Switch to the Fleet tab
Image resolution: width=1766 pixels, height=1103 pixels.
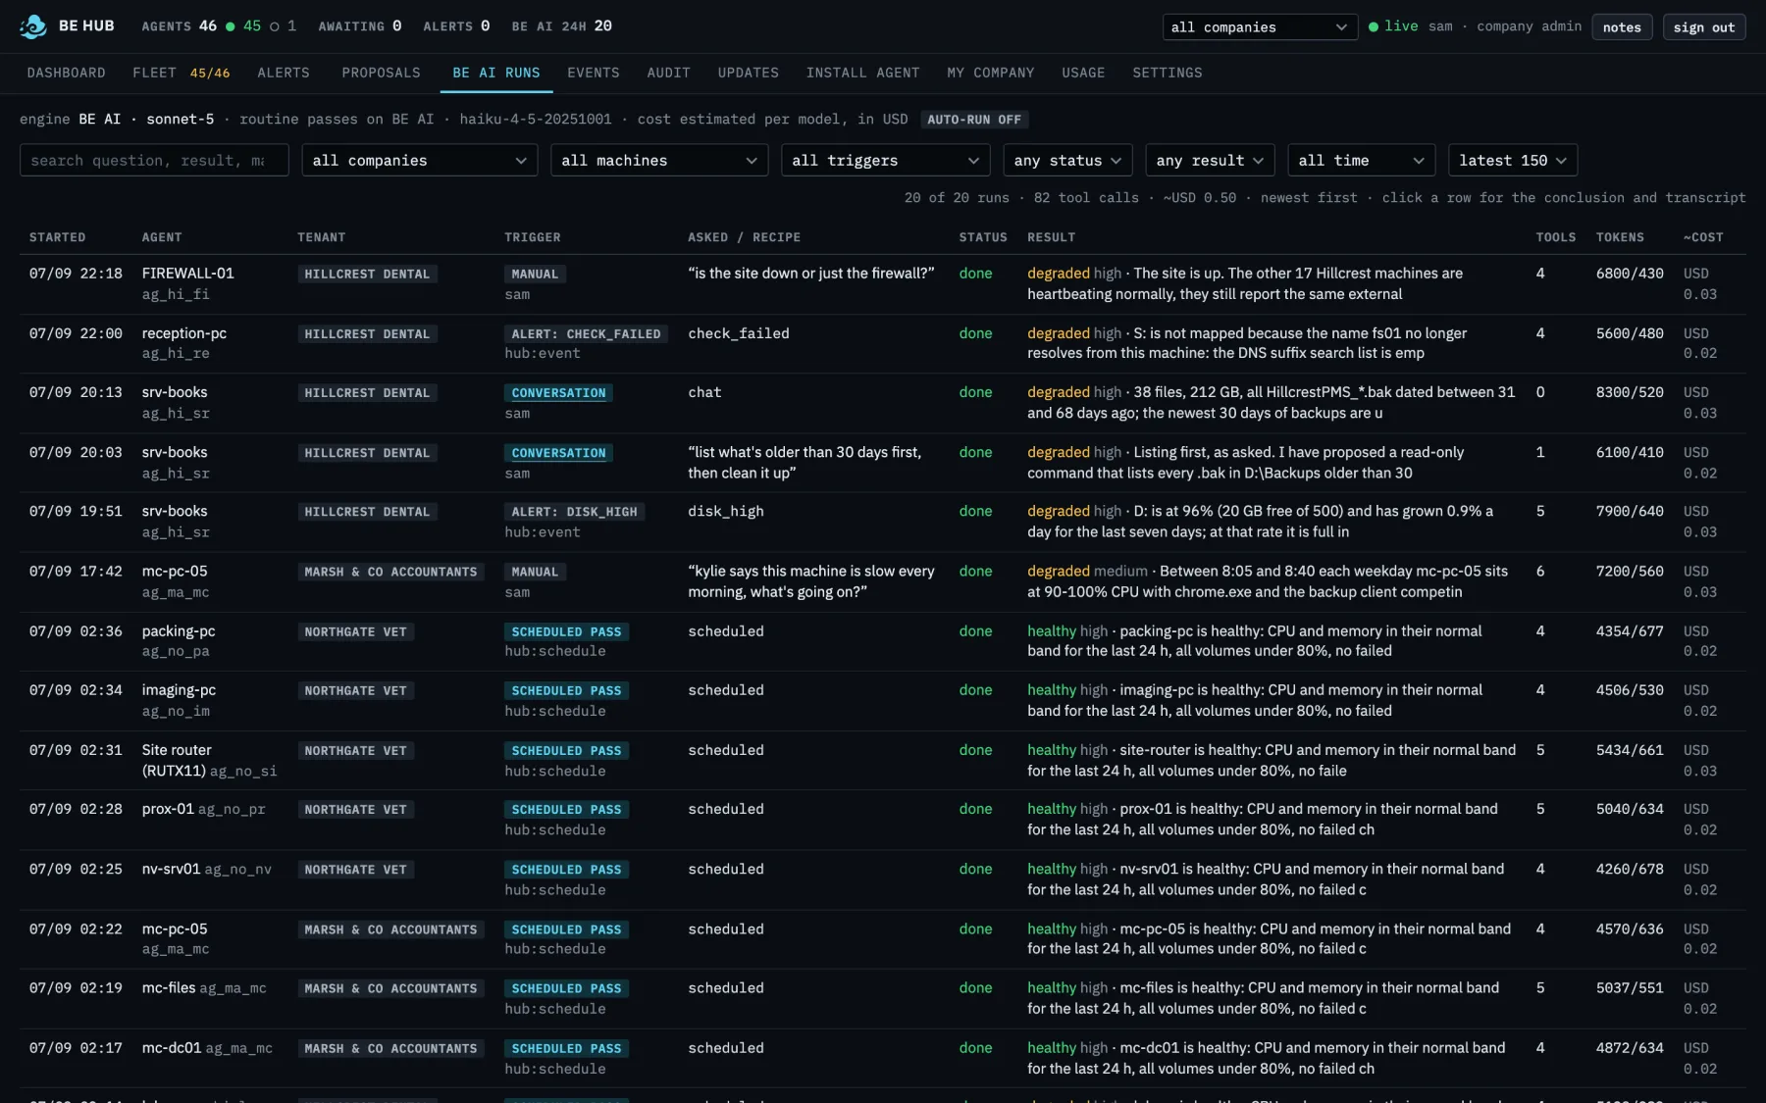(182, 73)
